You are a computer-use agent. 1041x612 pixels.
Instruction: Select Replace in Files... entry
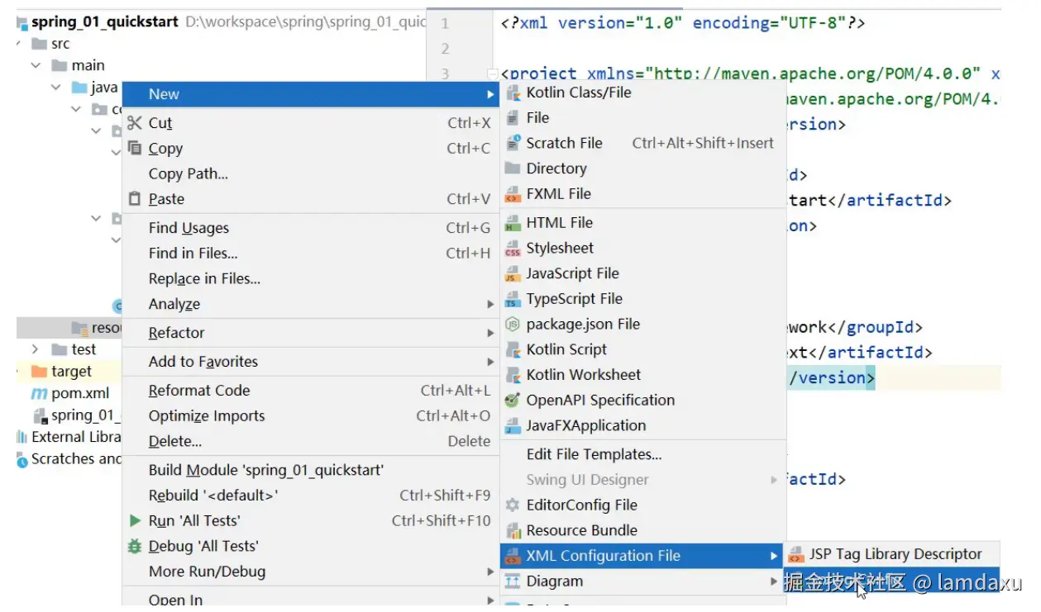tap(311, 279)
